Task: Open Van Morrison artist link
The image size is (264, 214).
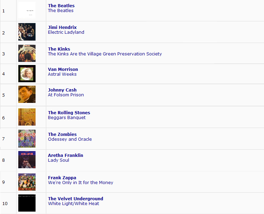Action: tap(63, 69)
